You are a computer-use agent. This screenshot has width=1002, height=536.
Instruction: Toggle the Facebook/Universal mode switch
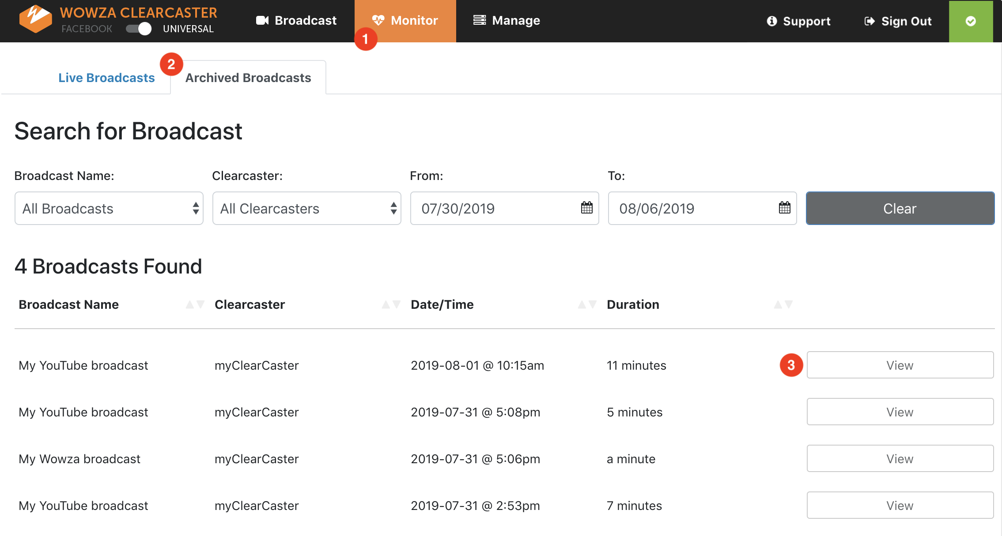click(139, 29)
